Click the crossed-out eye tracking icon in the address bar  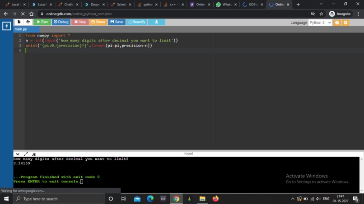(313, 14)
